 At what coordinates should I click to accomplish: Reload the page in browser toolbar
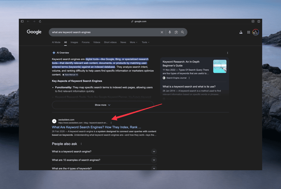click(40, 22)
